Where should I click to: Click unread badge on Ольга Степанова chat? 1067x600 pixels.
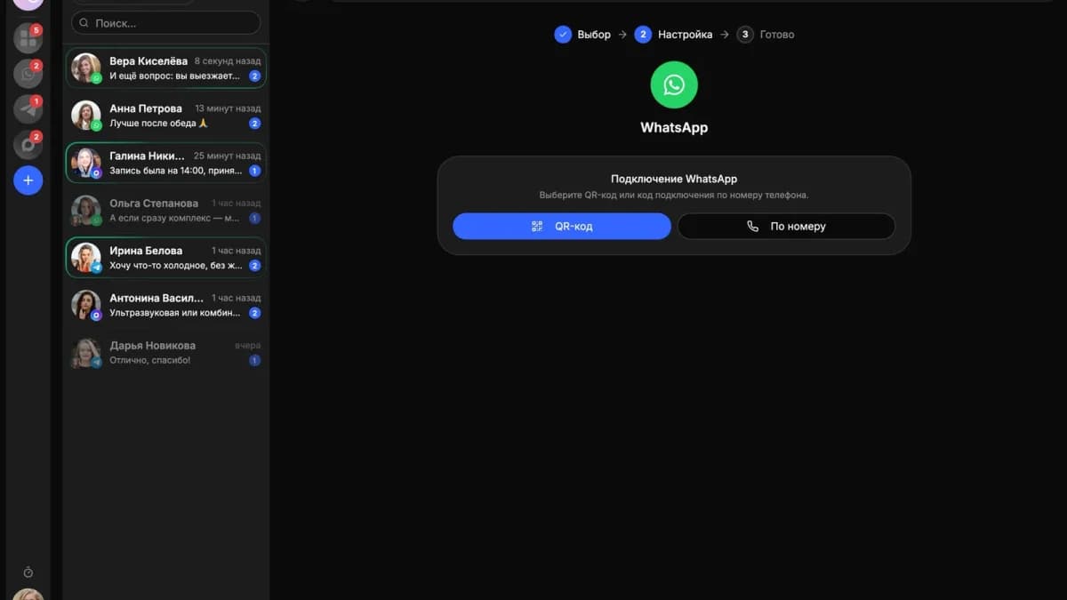pos(255,218)
